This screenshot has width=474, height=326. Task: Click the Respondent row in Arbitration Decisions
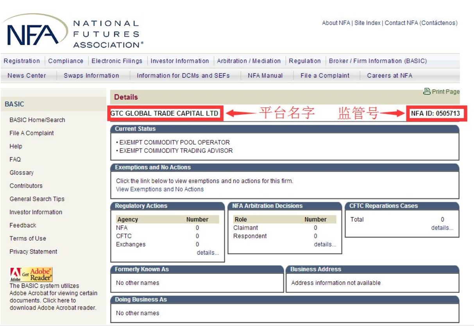click(x=285, y=236)
